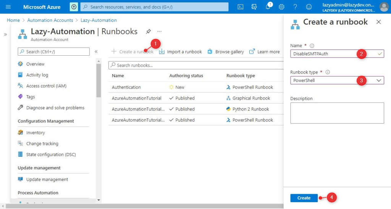Click the purple Tags icon
Image resolution: width=391 pixels, height=209 pixels.
pos(21,96)
